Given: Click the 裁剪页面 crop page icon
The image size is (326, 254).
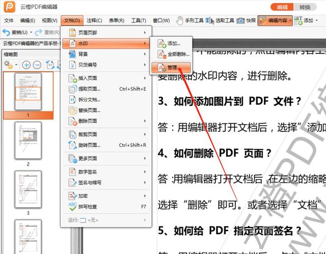Looking at the screenshot, I should click(72, 134).
